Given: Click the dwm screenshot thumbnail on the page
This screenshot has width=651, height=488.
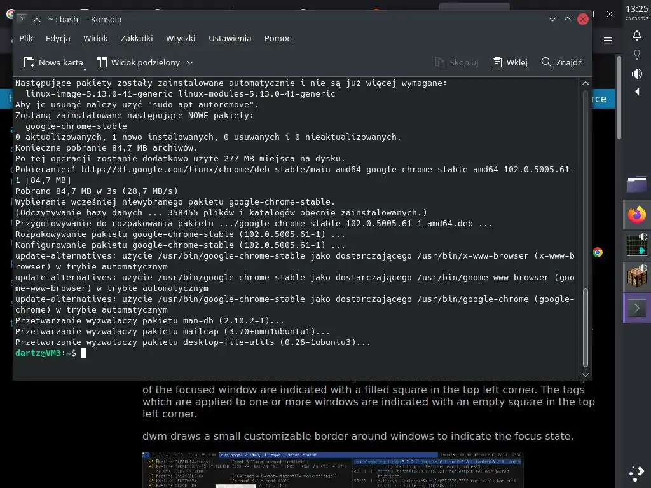Looking at the screenshot, I should (x=332, y=470).
